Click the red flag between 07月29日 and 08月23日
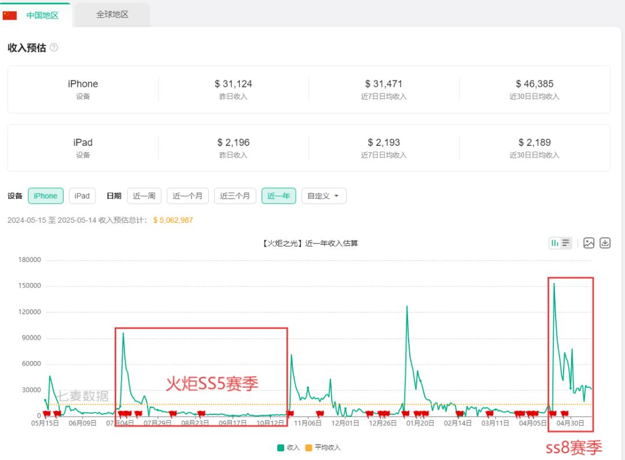The image size is (625, 460). click(x=172, y=414)
